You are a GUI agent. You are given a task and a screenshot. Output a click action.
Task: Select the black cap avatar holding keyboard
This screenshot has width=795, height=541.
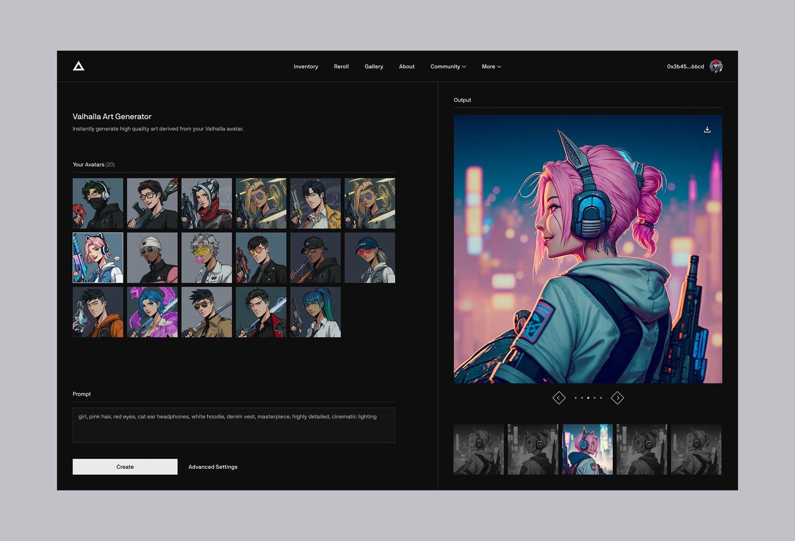click(x=315, y=258)
